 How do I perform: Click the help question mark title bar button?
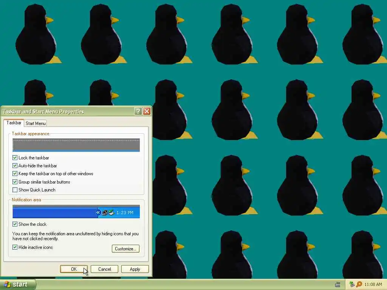[x=138, y=111]
